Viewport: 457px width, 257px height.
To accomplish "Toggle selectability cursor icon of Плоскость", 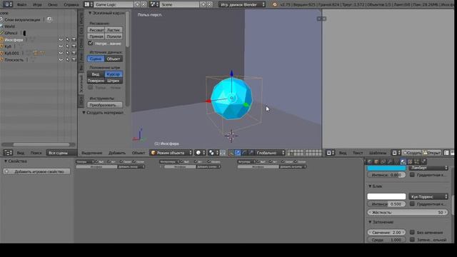I will coord(67,60).
